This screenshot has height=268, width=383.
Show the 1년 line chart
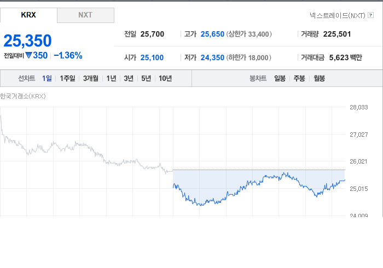[111, 78]
